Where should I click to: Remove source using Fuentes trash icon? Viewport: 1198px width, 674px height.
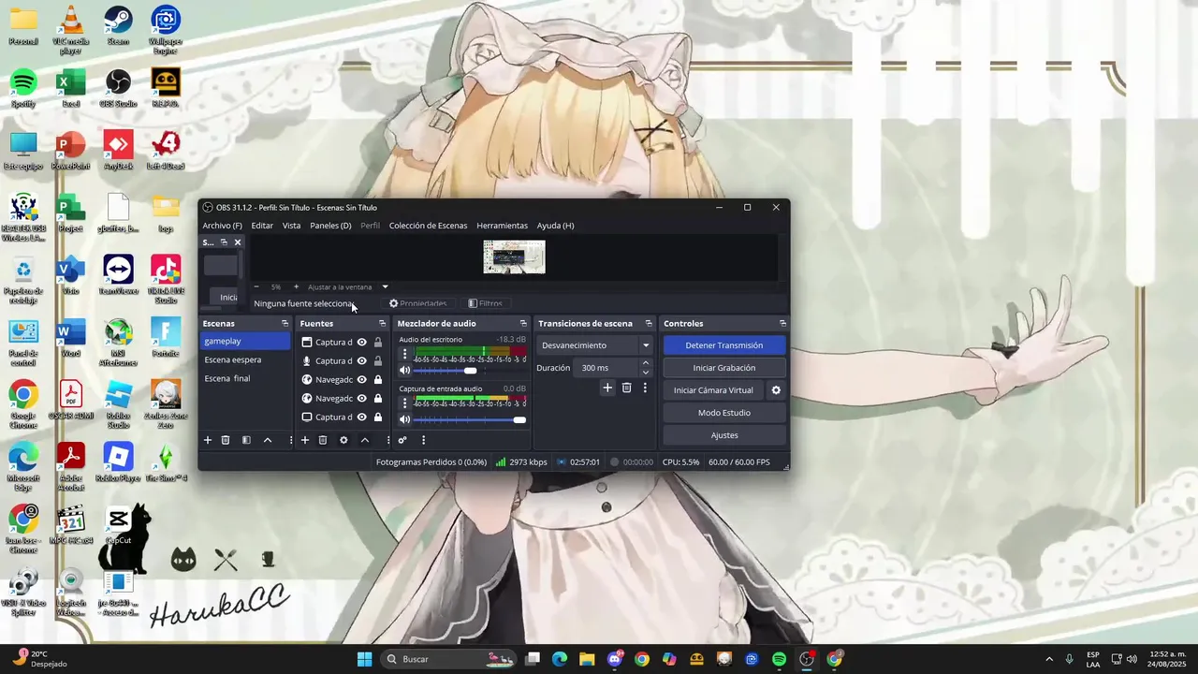[x=323, y=440]
